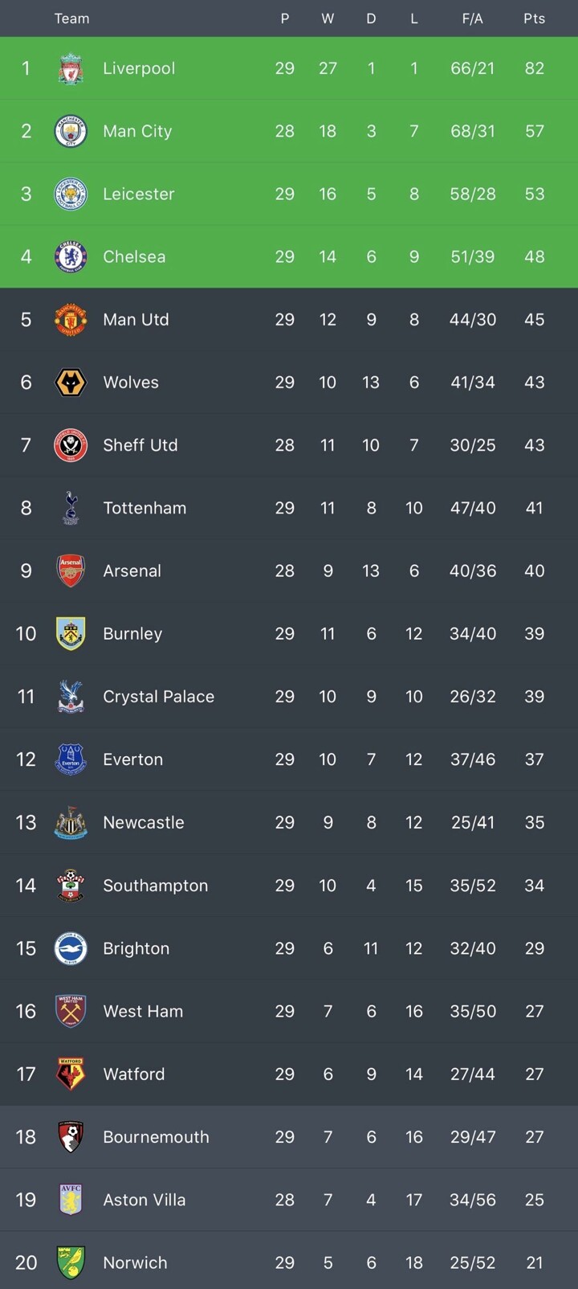Select the Norwich canary crest
Screen dimensions: 578x1289
71,1262
